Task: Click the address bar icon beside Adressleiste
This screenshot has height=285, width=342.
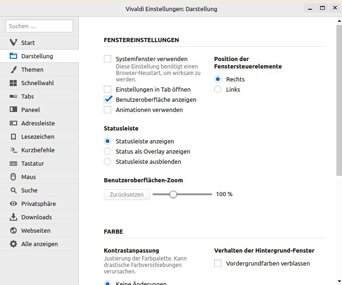Action: click(x=13, y=123)
